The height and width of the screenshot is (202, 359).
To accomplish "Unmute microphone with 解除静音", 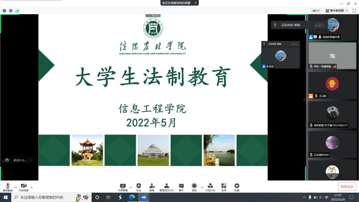I will point(8,187).
